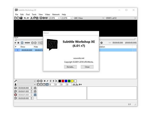This screenshot has width=151, height=113.
Task: Toggle translator mode book icon
Action: point(41,18)
